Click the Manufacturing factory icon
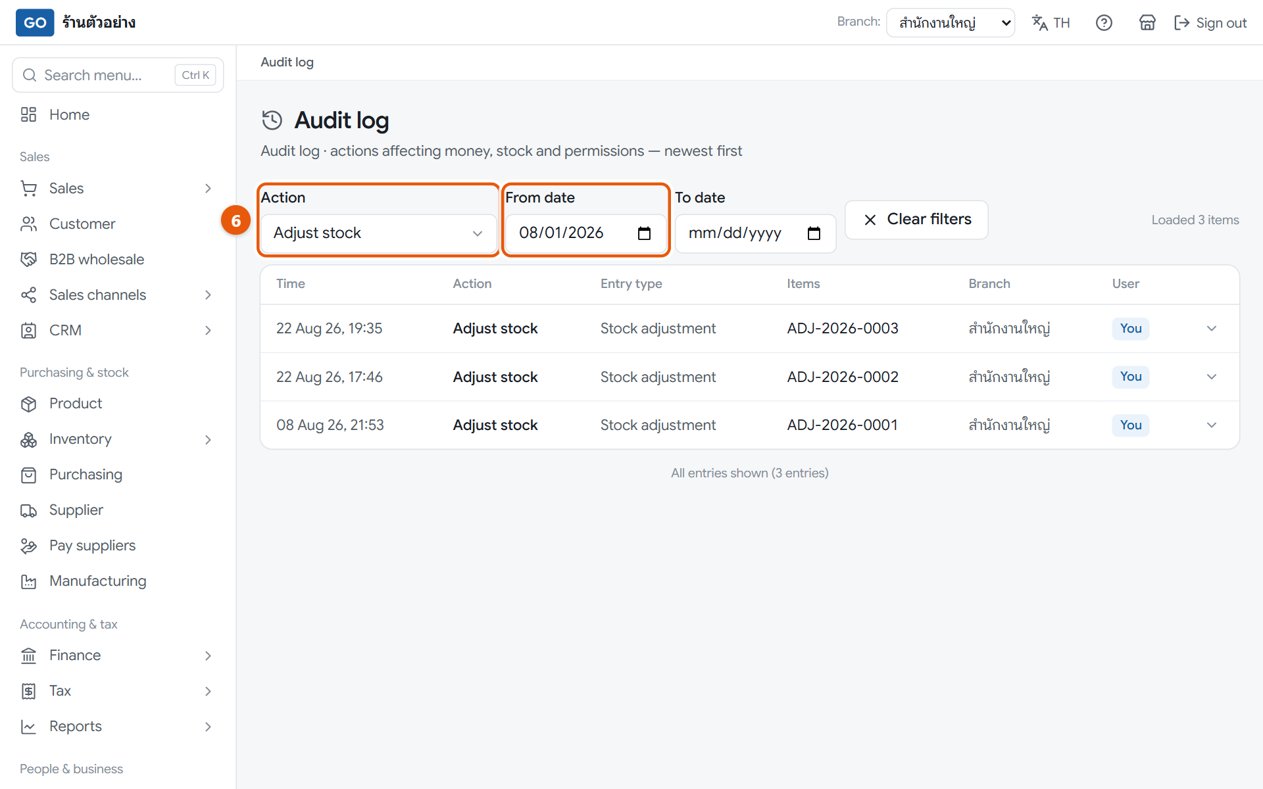This screenshot has height=789, width=1263. [28, 581]
